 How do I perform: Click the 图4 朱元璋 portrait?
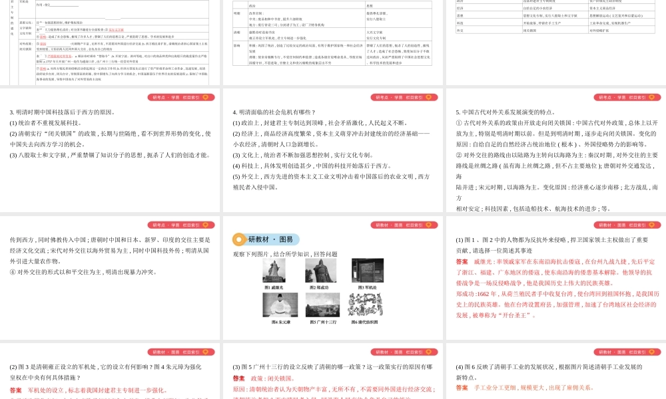tap(280, 305)
